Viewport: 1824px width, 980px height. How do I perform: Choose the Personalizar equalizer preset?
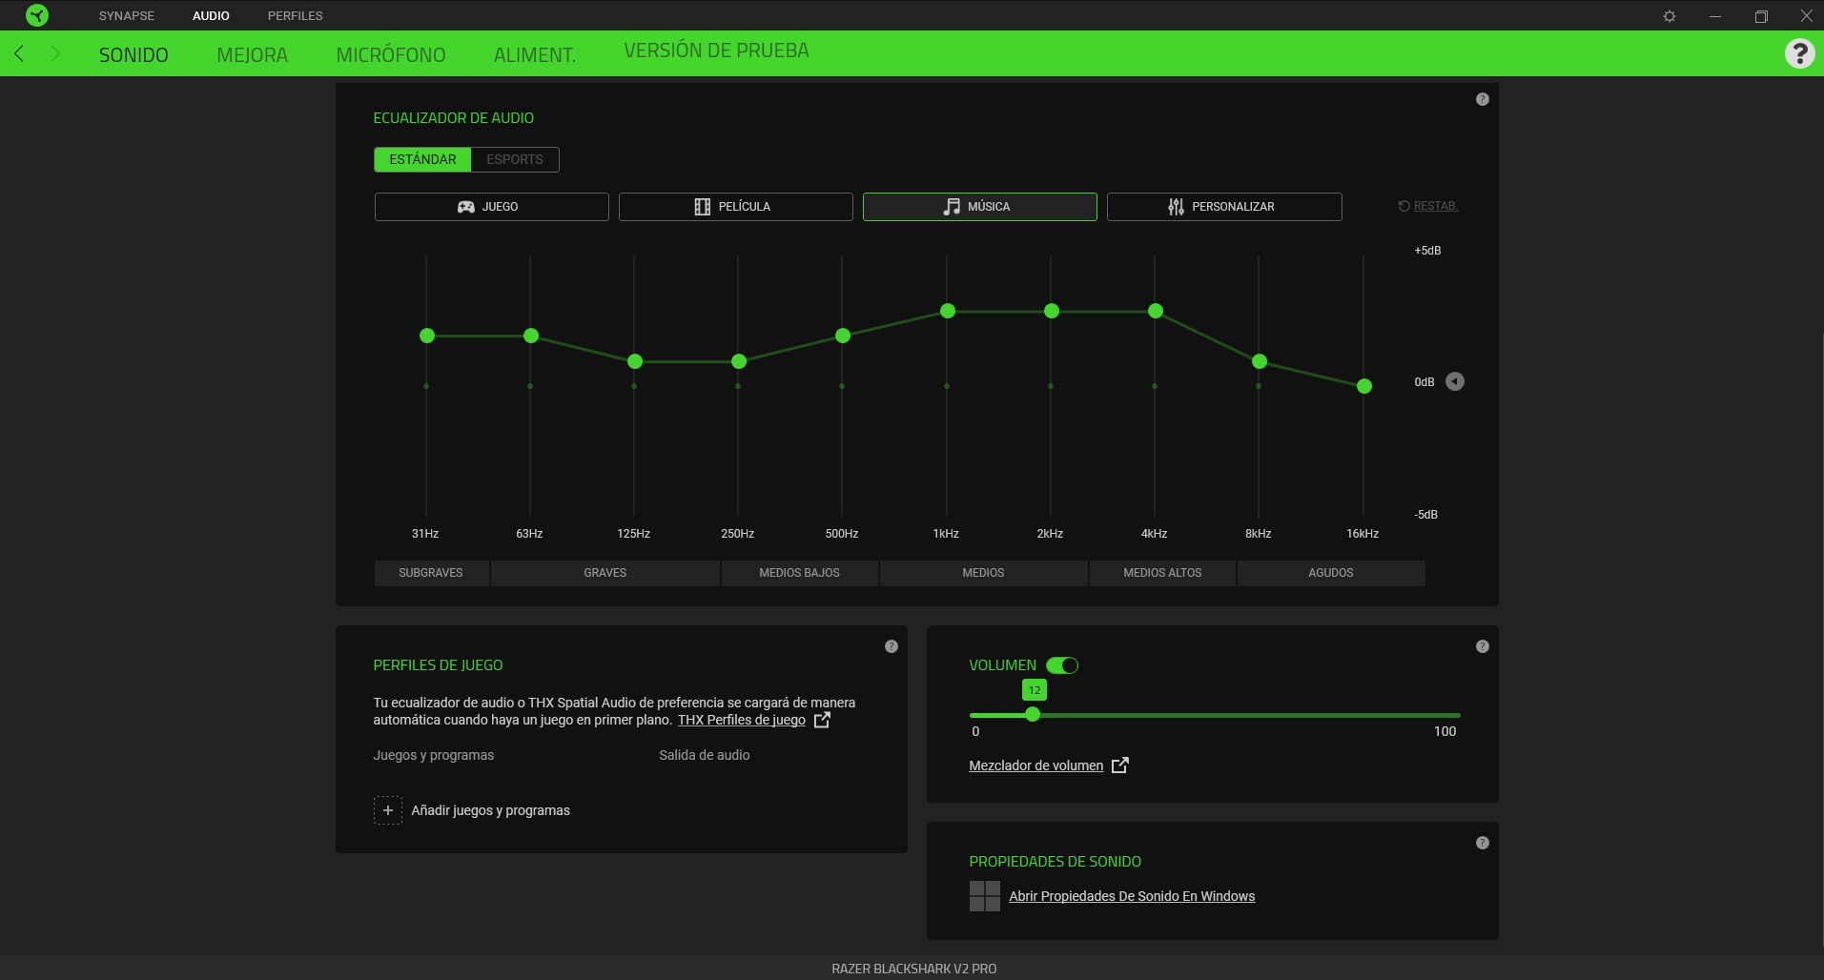coord(1224,207)
